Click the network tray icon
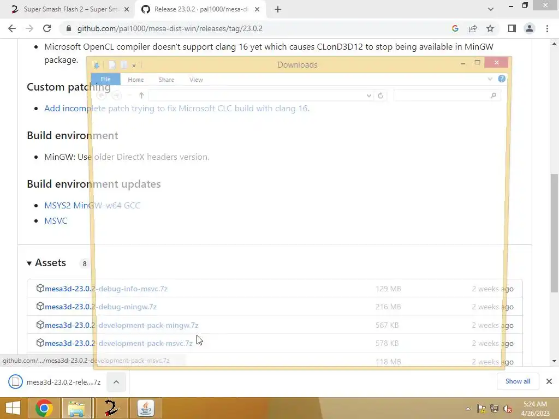The height and width of the screenshot is (419, 559). 495,409
